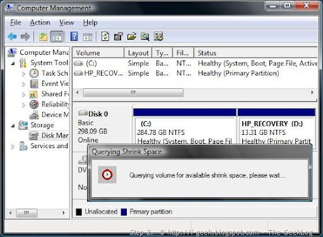Click the volume list horizontal scrollbar thumb

133,93
